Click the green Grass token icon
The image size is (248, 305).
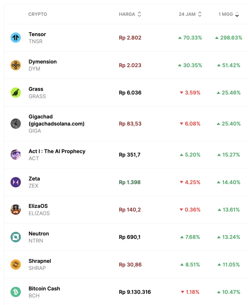(16, 93)
